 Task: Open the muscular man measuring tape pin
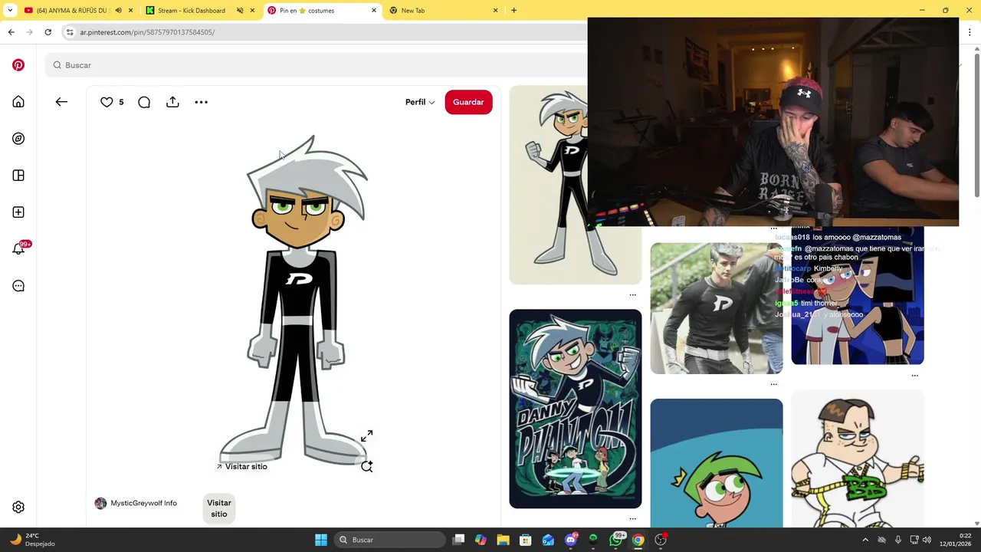click(858, 458)
